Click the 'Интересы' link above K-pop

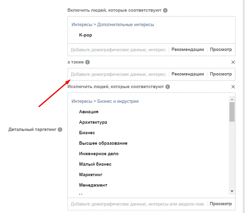tap(82, 25)
